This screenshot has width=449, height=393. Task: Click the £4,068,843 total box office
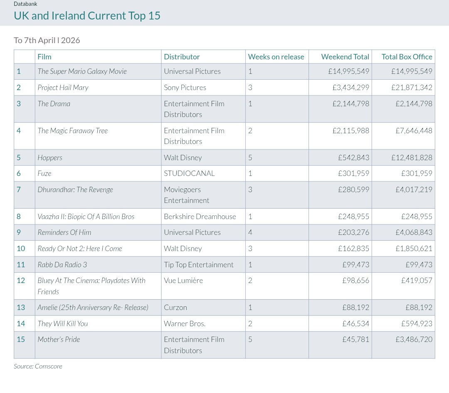pos(414,232)
